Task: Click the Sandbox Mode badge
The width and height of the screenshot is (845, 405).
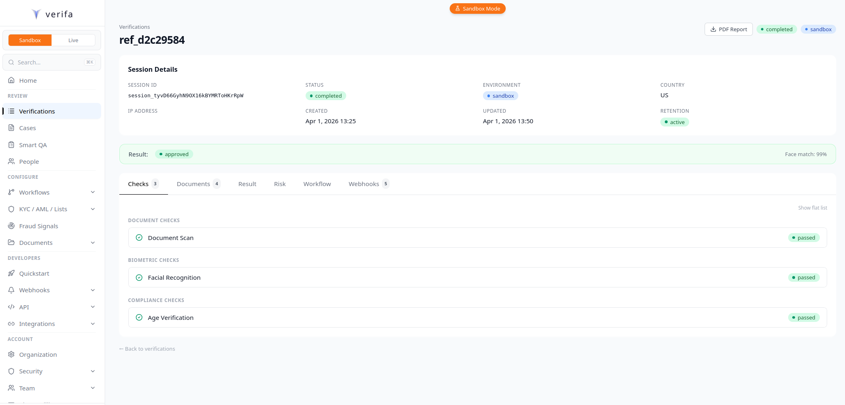Action: (x=477, y=8)
